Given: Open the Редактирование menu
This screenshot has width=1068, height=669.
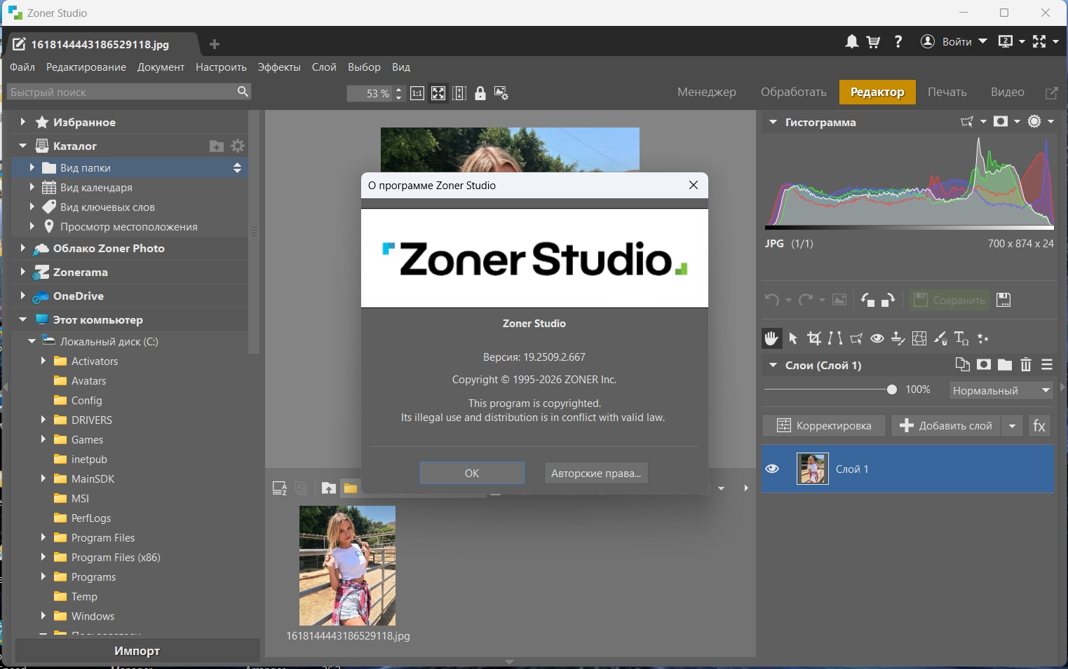Looking at the screenshot, I should (x=86, y=67).
